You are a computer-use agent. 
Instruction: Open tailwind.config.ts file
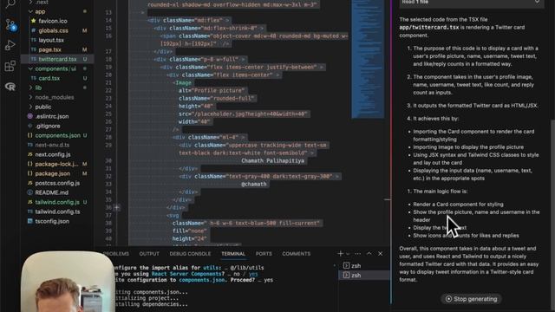pos(57,211)
